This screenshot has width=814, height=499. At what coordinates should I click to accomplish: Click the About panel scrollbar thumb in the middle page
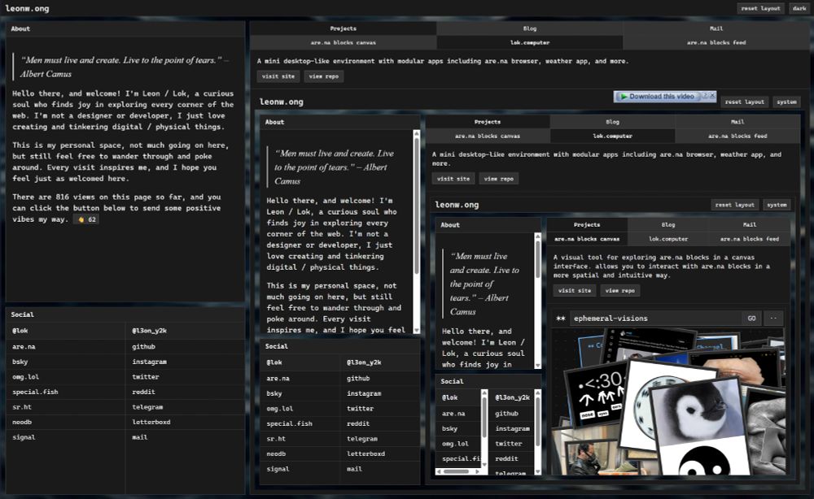[416, 206]
